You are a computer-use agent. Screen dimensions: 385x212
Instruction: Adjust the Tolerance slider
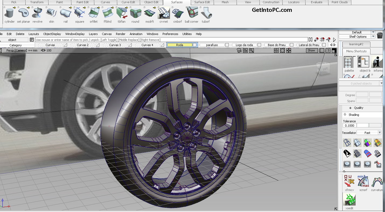click(369, 125)
